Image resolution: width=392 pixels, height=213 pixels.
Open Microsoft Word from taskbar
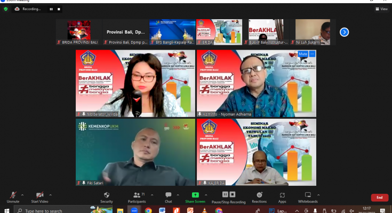[x=162, y=211]
